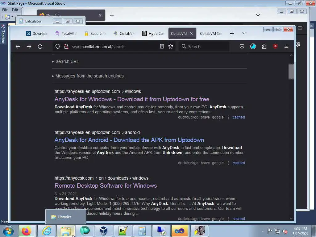The image size is (316, 237).
Task: Close the active CollabVM tab
Action: (191, 33)
